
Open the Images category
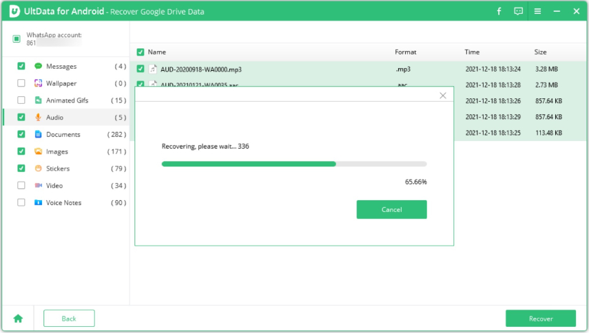(x=57, y=151)
